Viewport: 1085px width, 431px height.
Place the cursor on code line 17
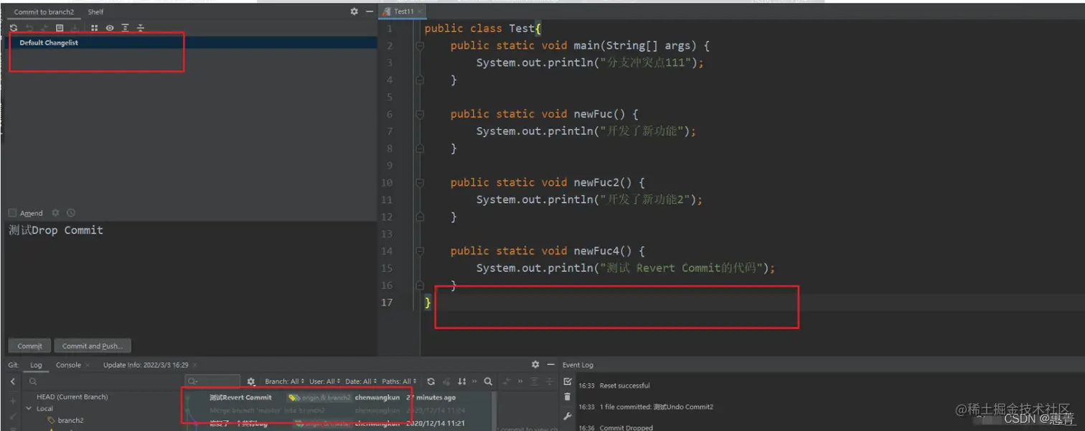click(753, 303)
